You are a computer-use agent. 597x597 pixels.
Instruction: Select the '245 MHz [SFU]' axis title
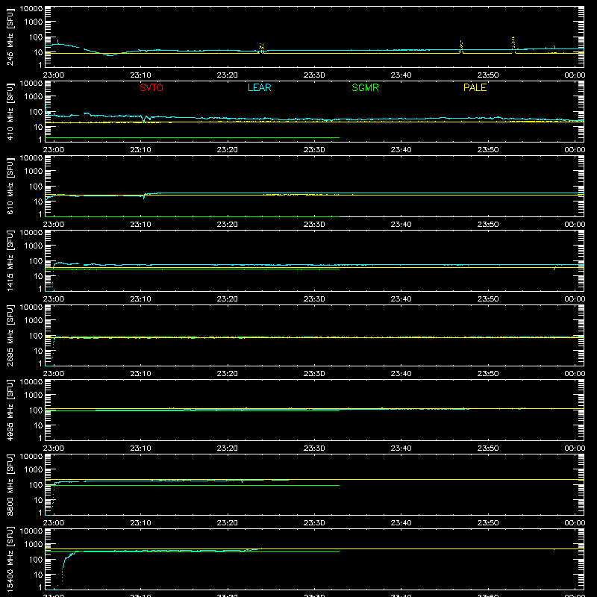point(10,37)
